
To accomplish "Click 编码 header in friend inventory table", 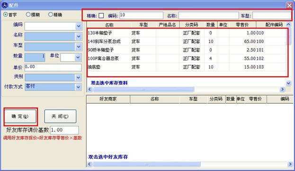I will 280,99.
